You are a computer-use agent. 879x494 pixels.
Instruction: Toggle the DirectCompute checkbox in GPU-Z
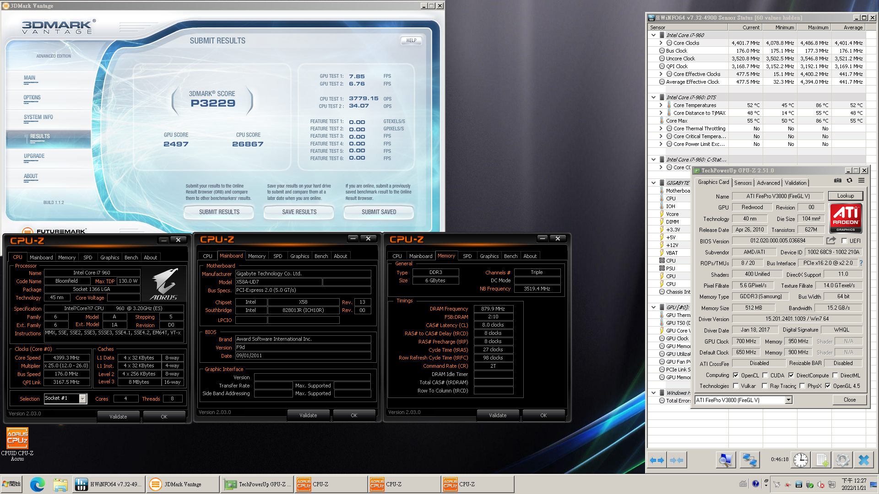[791, 375]
